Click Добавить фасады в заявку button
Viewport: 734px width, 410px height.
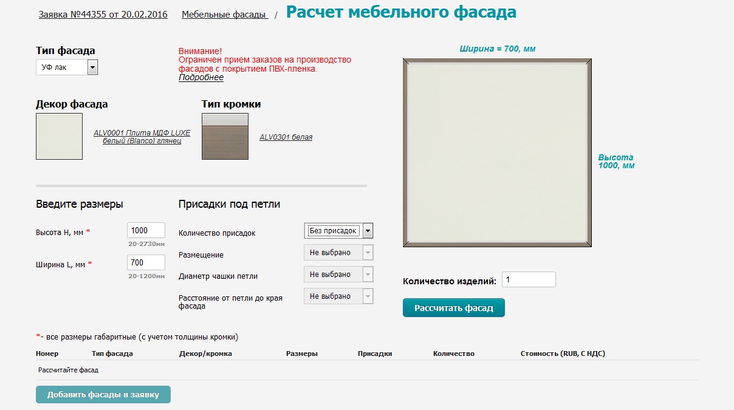(103, 395)
